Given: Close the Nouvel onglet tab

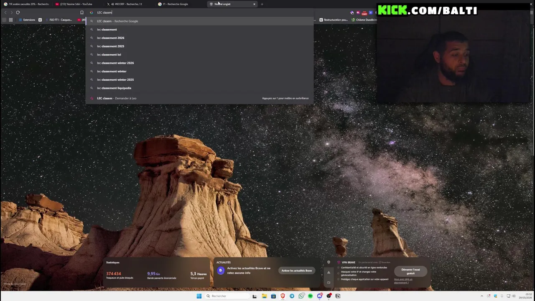Looking at the screenshot, I should [x=254, y=4].
